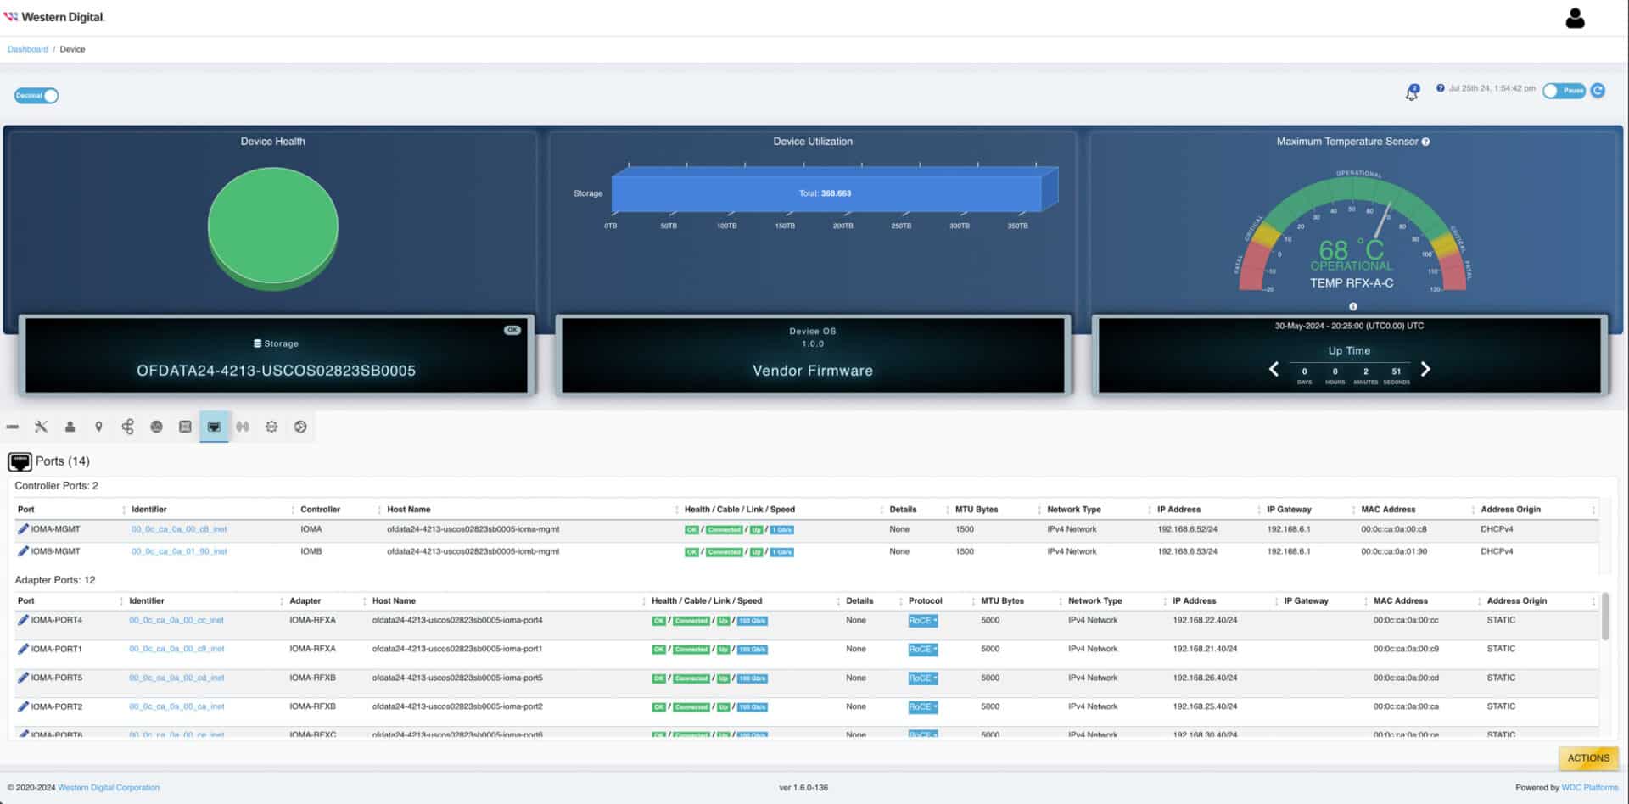
Task: Open the last circular tab icon
Action: (300, 427)
